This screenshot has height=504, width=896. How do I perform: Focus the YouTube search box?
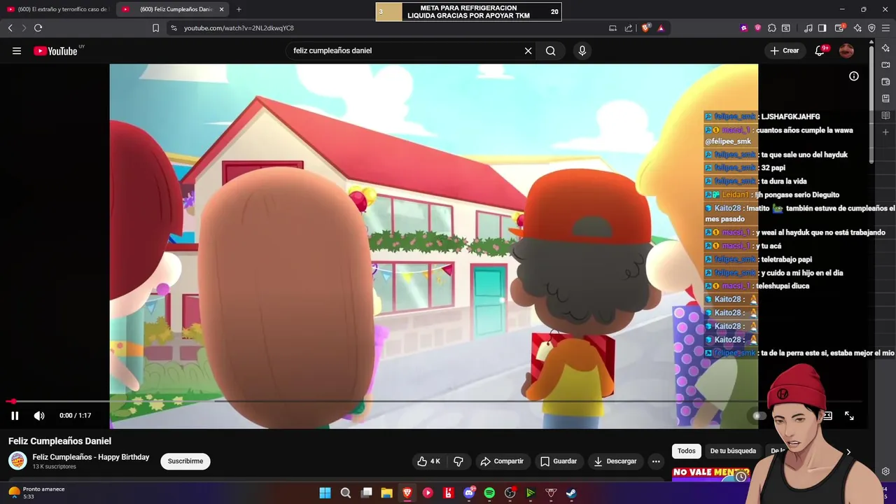(406, 50)
